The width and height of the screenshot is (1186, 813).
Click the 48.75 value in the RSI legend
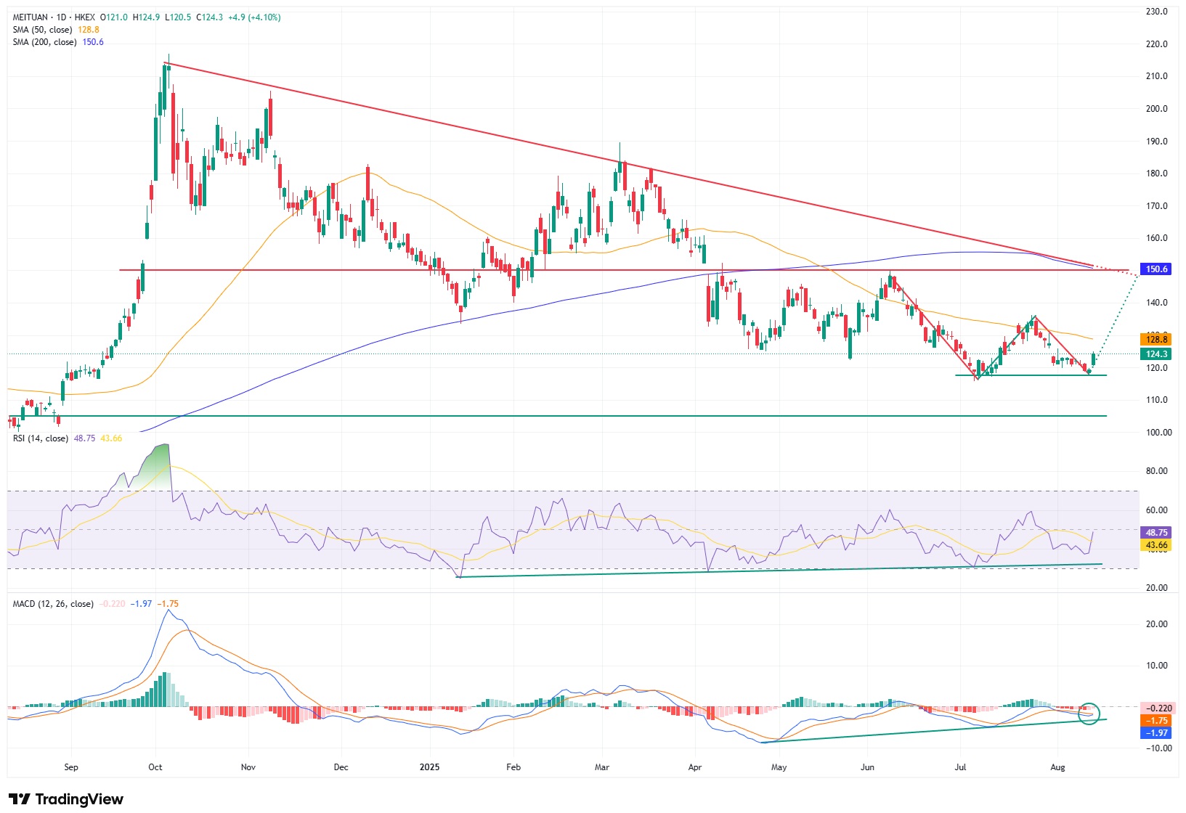(84, 438)
